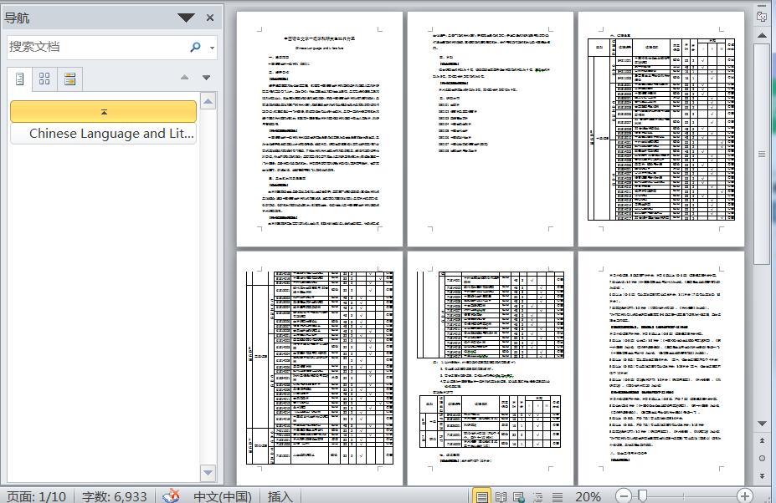Click navigation pane scrollbar down arrow

pos(208,472)
